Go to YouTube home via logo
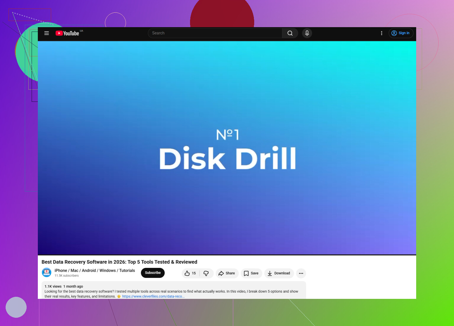The height and width of the screenshot is (326, 454). click(x=67, y=33)
